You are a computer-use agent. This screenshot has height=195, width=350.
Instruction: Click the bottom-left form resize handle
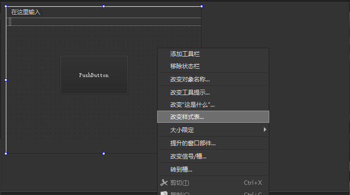[6, 153]
